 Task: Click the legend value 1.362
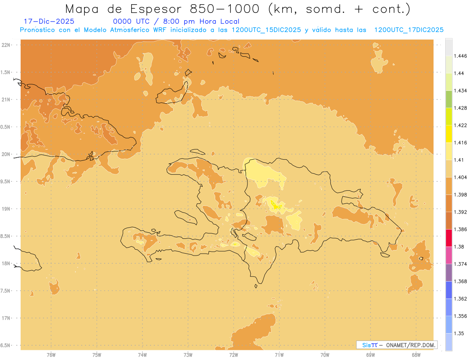click(x=461, y=299)
